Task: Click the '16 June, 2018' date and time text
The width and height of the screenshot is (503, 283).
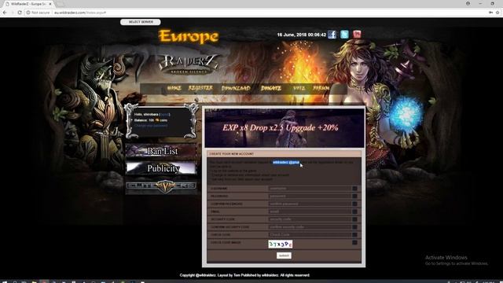Action: [301, 35]
